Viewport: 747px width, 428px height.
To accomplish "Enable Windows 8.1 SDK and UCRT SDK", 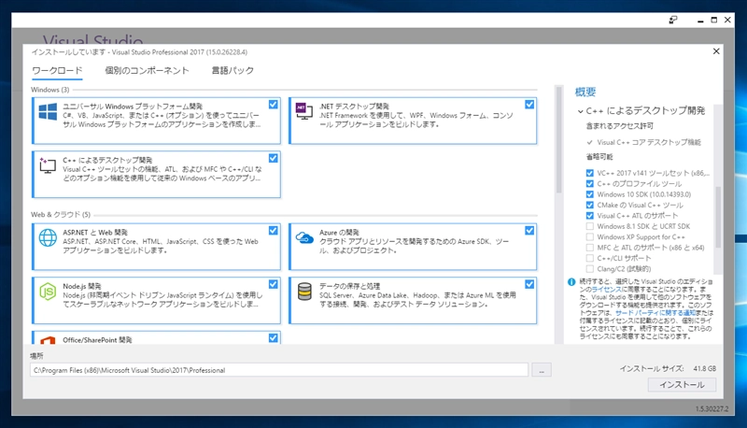I will (x=590, y=226).
